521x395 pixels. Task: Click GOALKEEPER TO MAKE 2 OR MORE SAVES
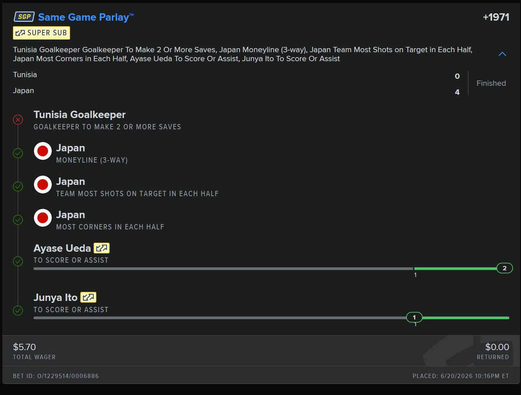107,127
